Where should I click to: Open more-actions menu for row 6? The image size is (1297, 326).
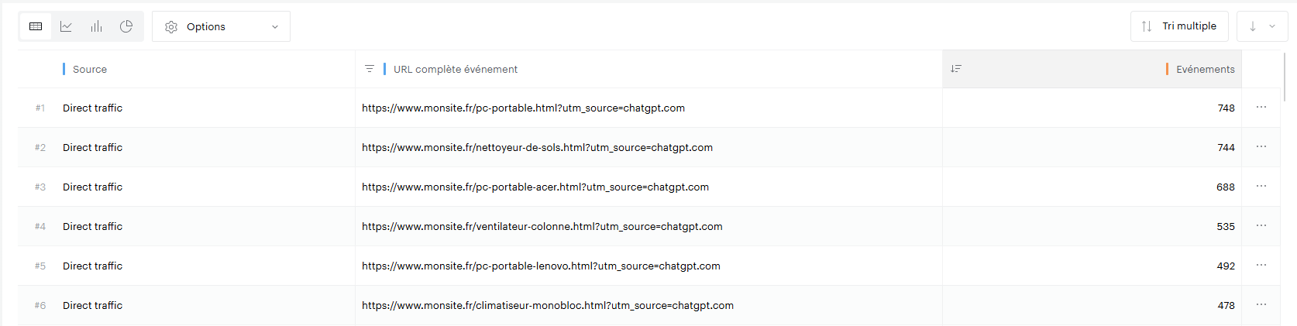point(1261,305)
